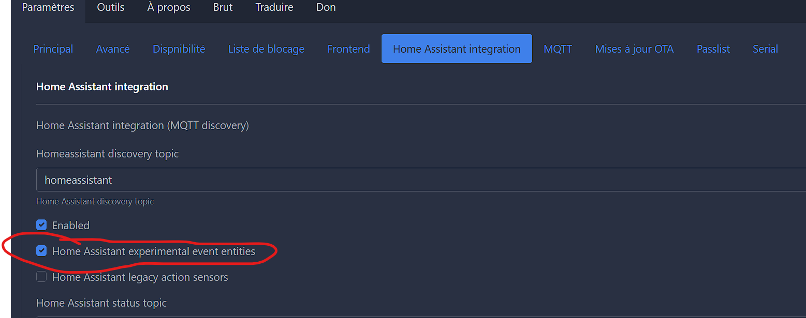Open the Mises à jour OTA tab

coord(634,49)
